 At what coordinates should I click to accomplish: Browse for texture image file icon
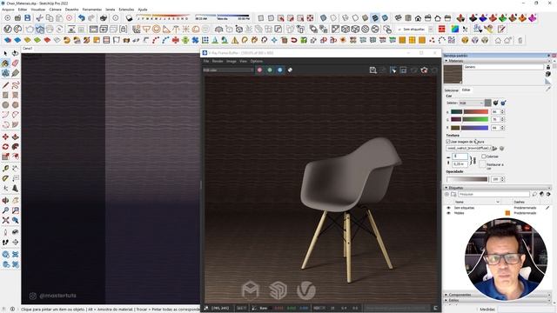pyautogui.click(x=494, y=149)
